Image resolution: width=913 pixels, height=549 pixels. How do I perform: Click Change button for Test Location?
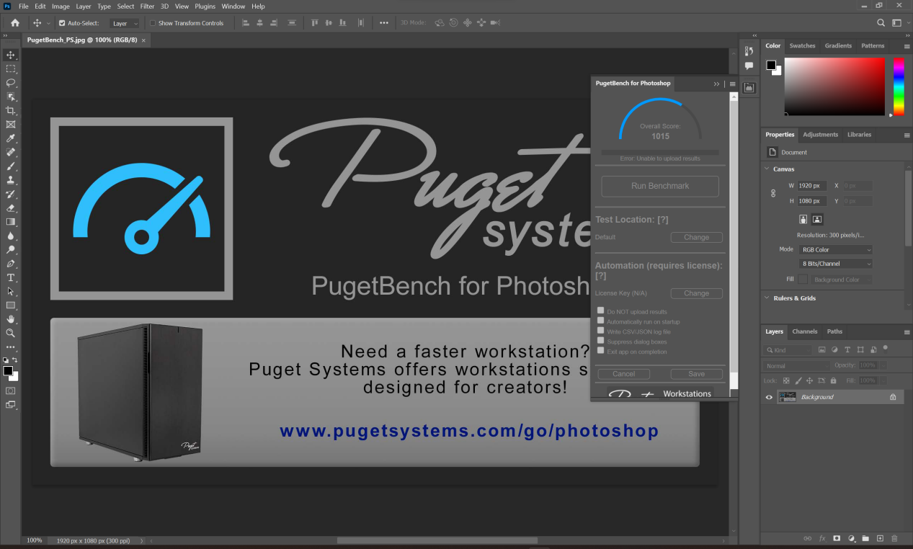696,237
